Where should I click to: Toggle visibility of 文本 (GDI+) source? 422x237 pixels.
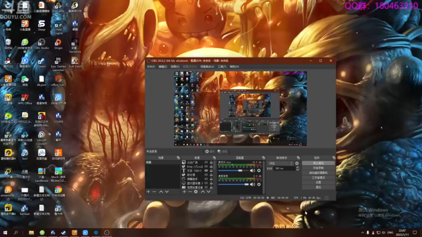tap(206, 171)
